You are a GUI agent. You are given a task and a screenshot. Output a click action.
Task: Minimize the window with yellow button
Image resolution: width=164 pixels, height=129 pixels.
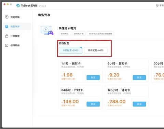[x=8, y=4]
